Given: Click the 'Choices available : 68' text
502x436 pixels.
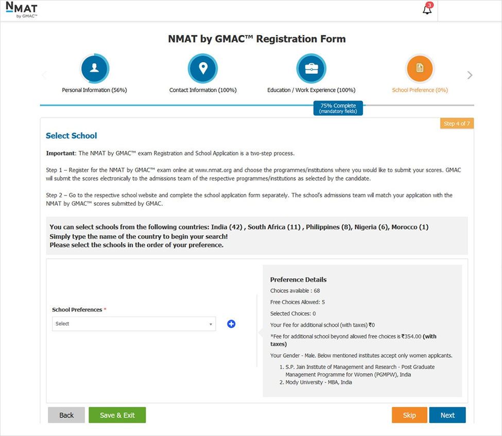Looking at the screenshot, I should (x=295, y=291).
